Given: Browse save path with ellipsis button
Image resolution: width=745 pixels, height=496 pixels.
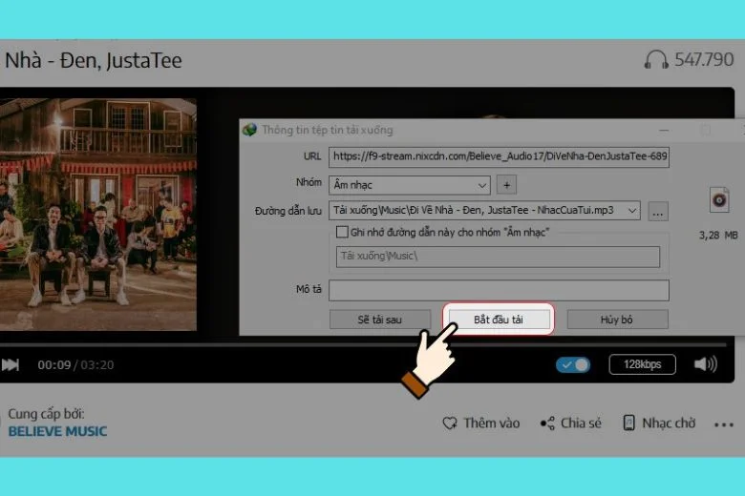Looking at the screenshot, I should 658,212.
